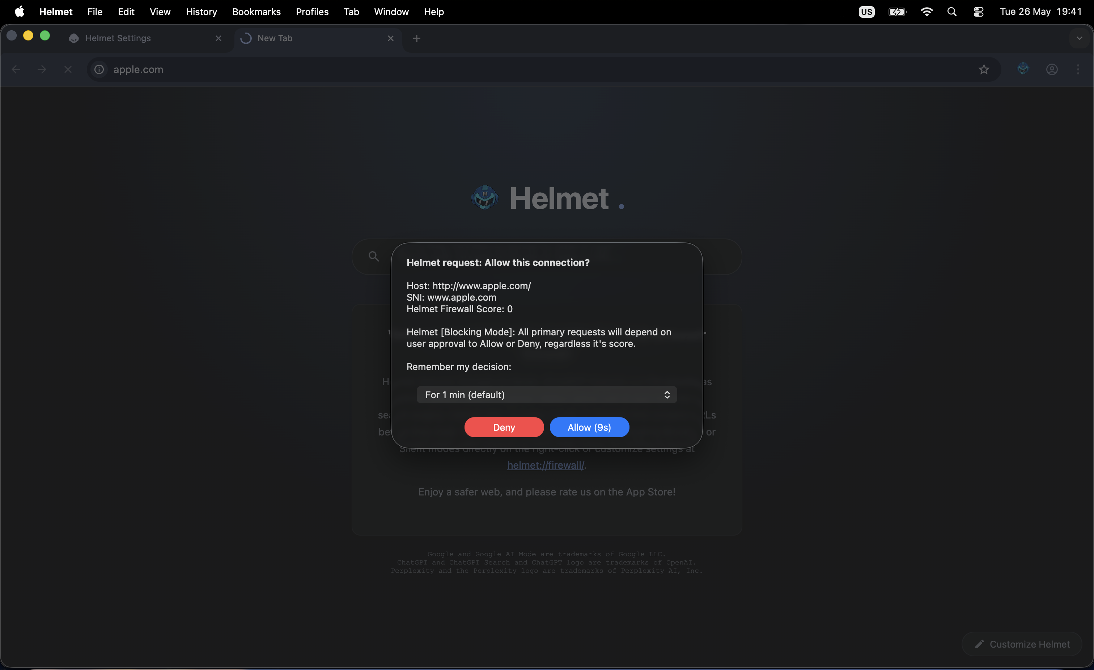This screenshot has width=1094, height=670.
Task: Go back to the previous page
Action: pos(16,70)
